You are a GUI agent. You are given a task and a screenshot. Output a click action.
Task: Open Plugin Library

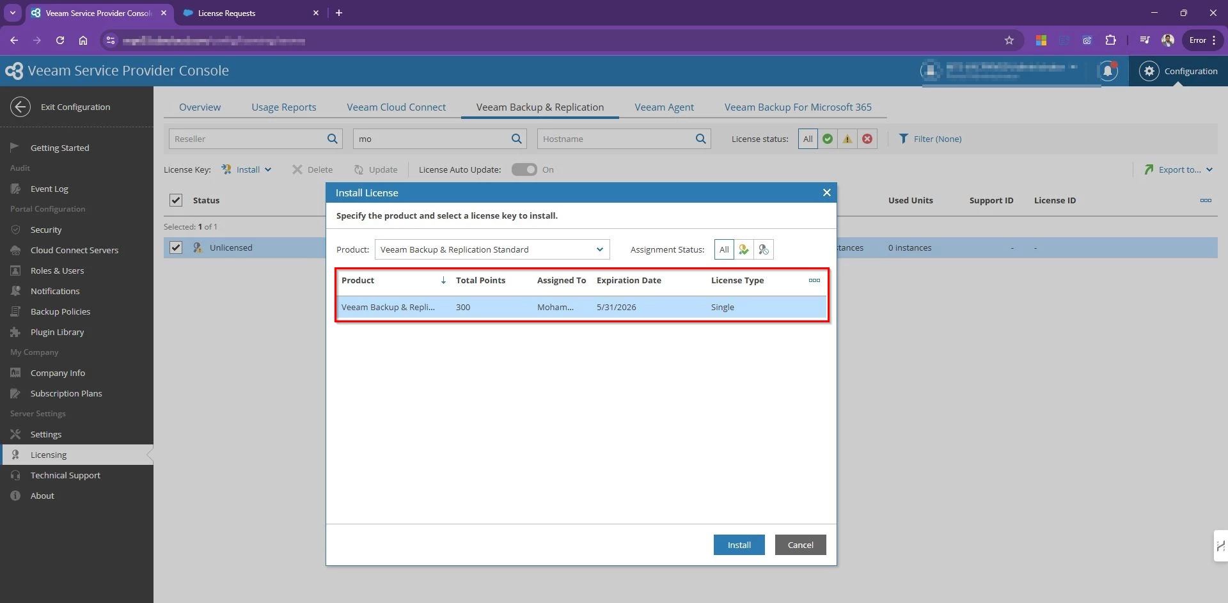(57, 332)
